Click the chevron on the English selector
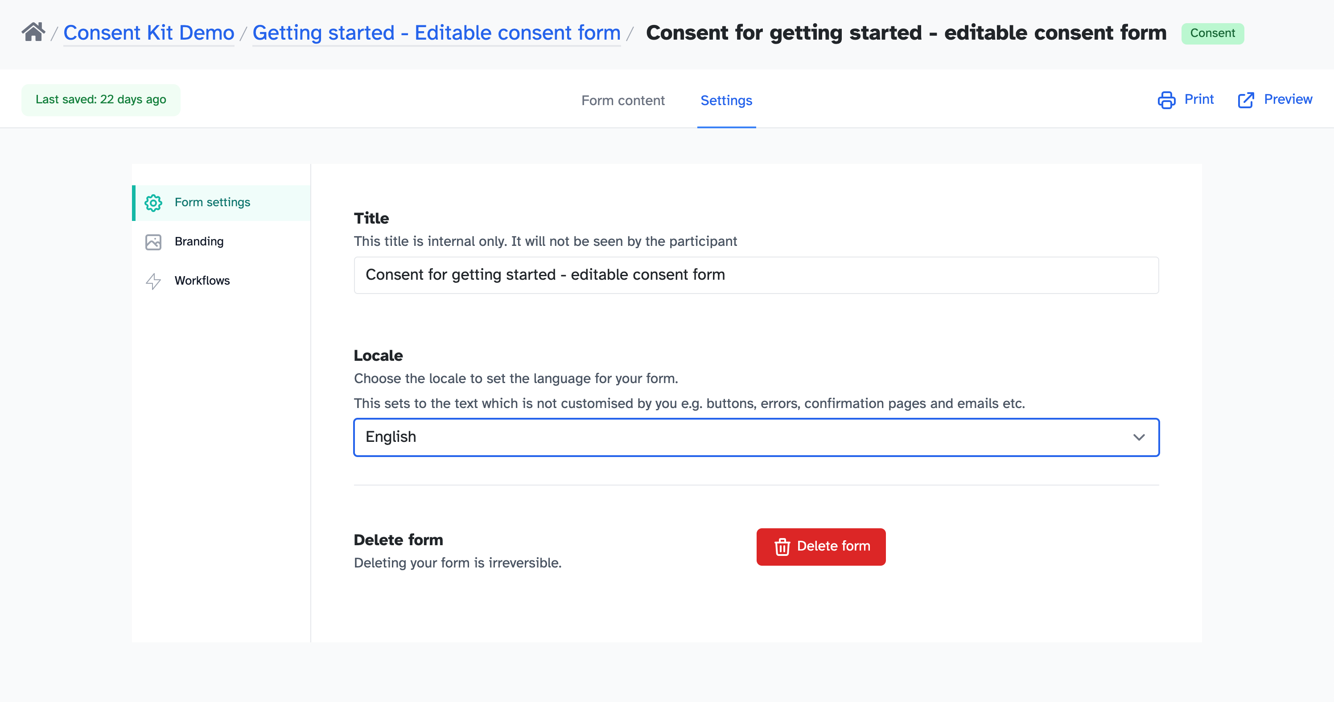 tap(1139, 437)
